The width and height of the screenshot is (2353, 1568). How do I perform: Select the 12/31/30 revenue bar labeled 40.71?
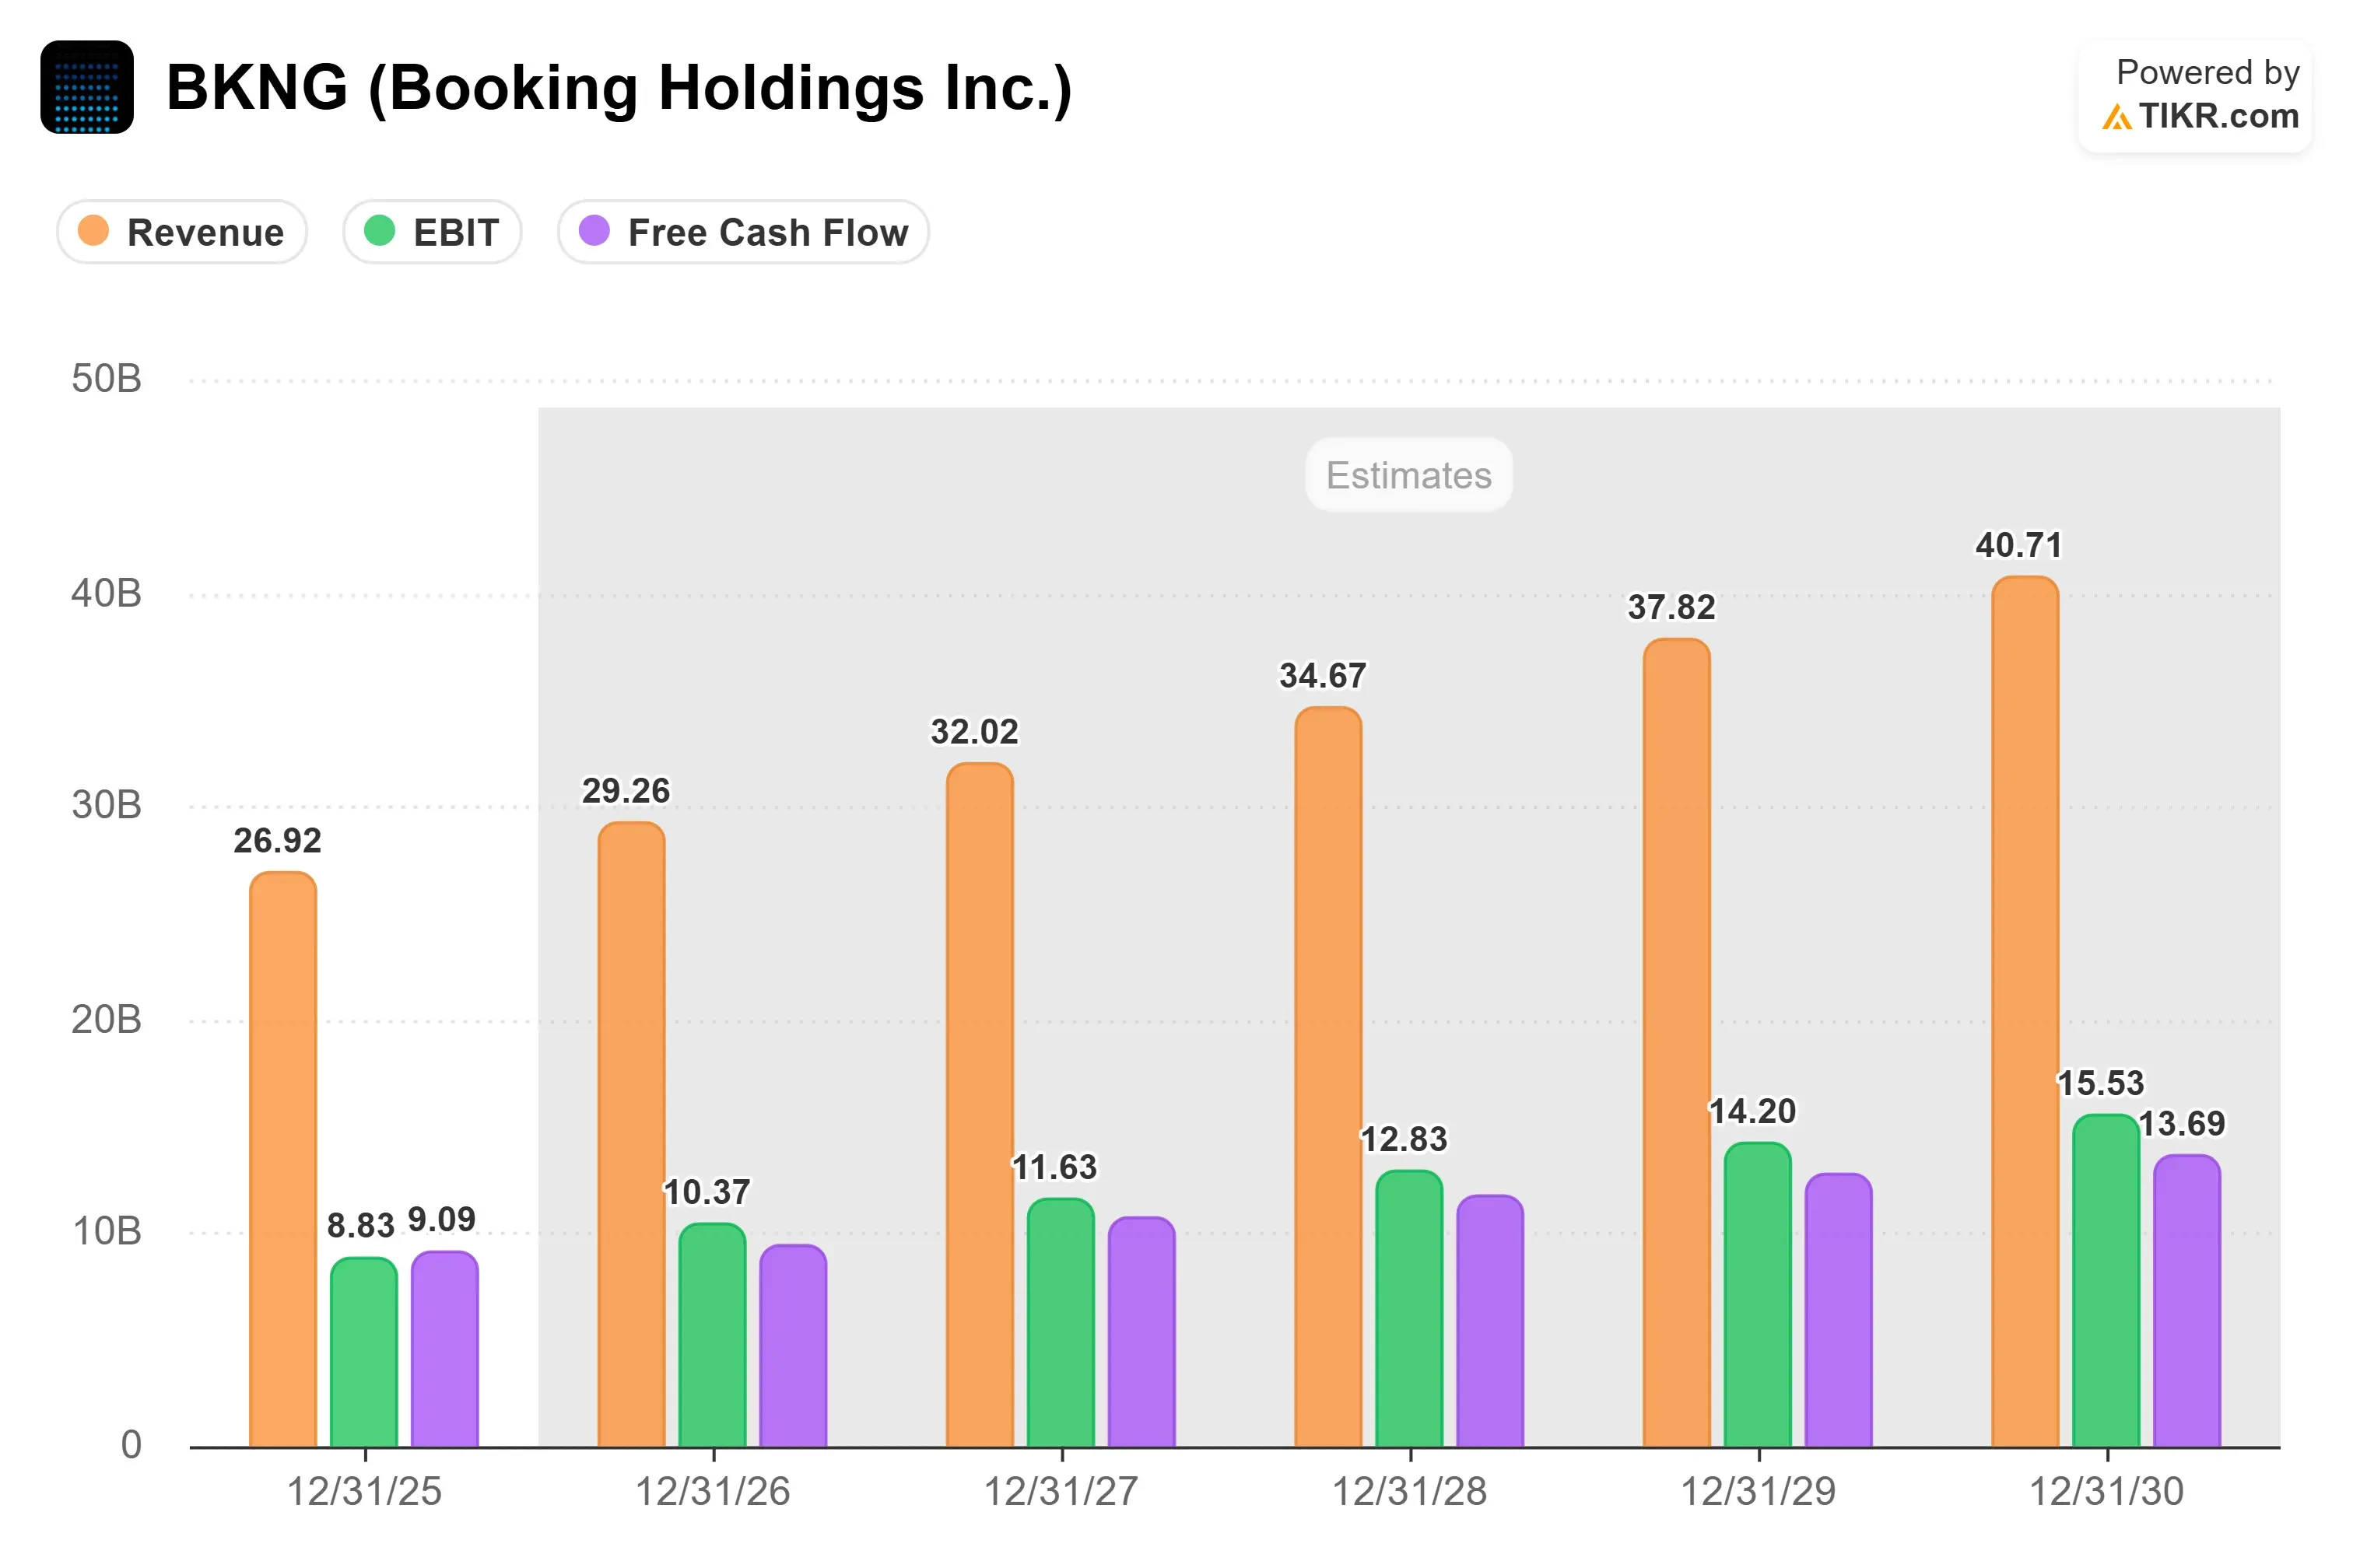[2025, 1012]
